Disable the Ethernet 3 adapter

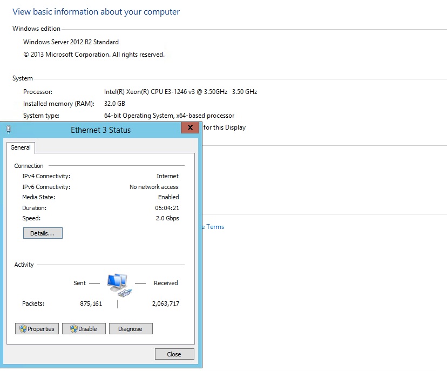tap(84, 328)
